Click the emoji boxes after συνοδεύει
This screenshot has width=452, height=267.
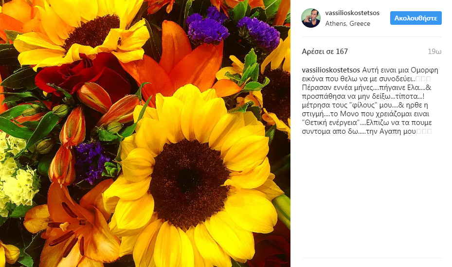pyautogui.click(x=423, y=79)
